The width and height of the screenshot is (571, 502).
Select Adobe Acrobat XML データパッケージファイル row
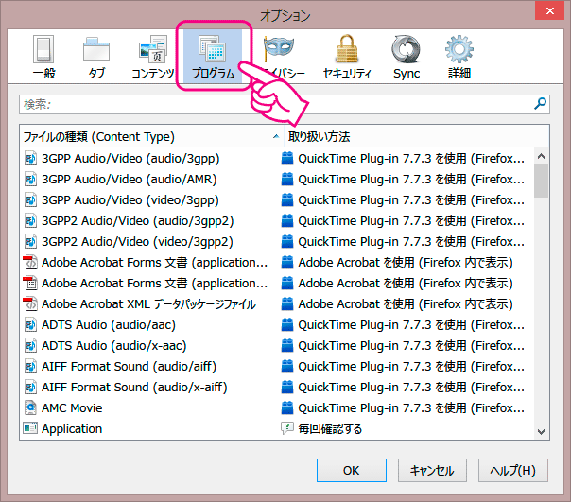[277, 303]
